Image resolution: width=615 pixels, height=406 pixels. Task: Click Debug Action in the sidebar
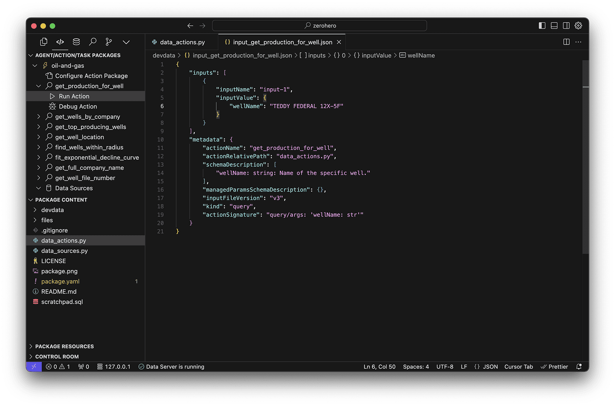[78, 106]
